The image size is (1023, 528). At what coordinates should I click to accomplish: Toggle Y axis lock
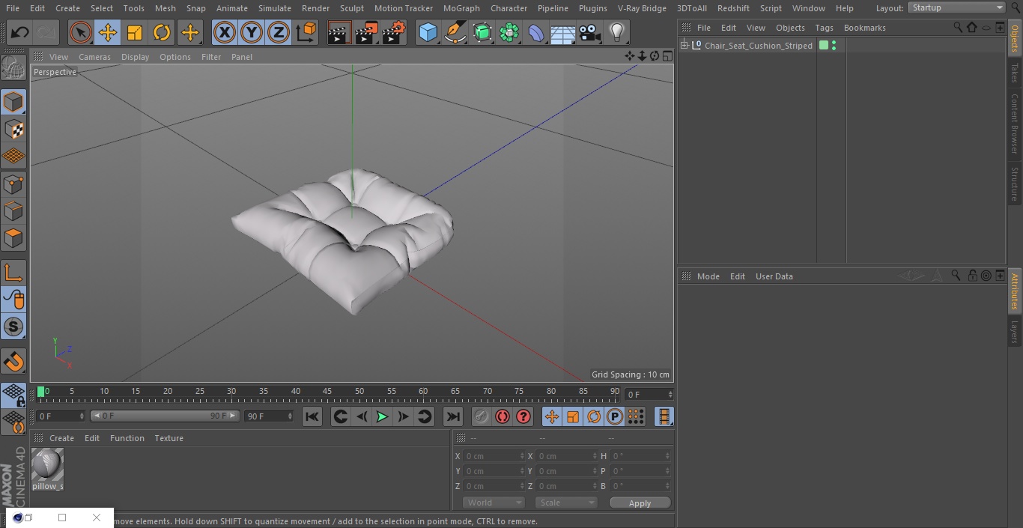coord(252,32)
